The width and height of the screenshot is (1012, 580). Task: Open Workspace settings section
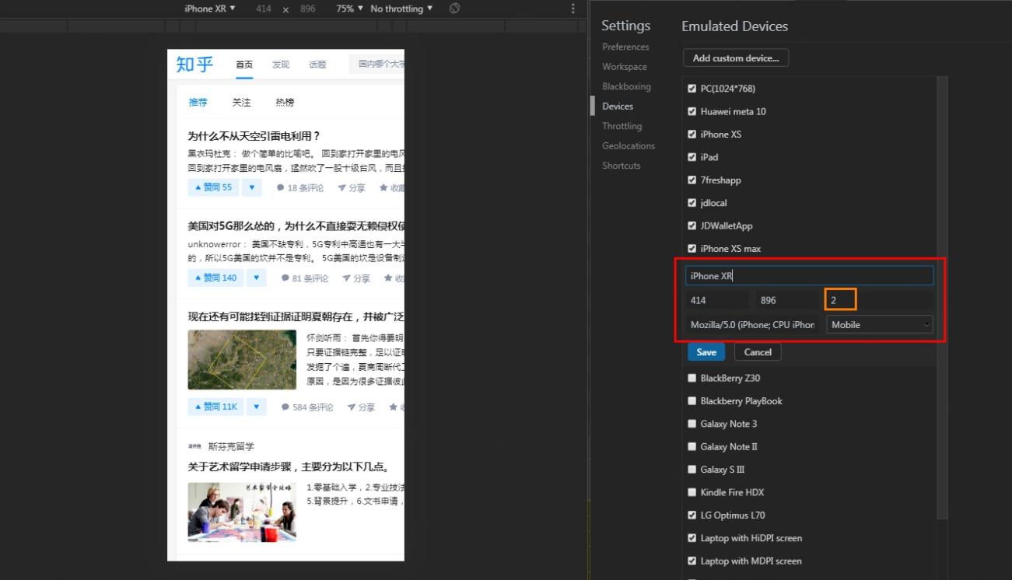(x=624, y=67)
